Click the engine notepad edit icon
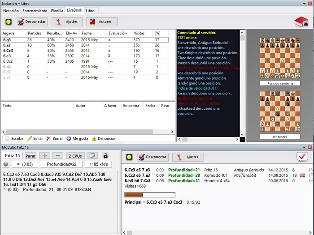The height and width of the screenshot is (235, 314). pos(92,156)
